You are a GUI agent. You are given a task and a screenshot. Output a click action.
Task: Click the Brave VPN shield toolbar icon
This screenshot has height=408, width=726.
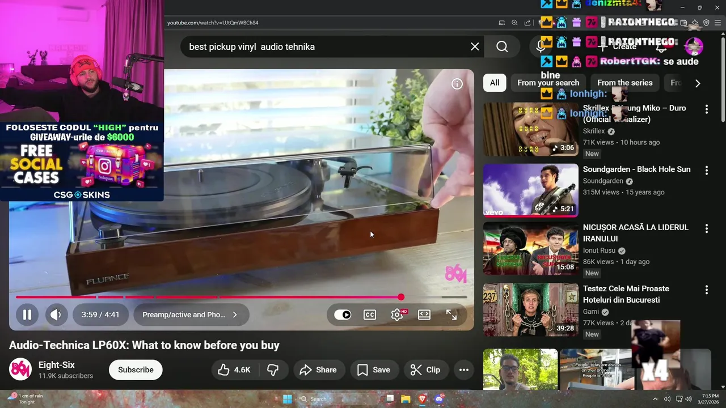tap(706, 23)
